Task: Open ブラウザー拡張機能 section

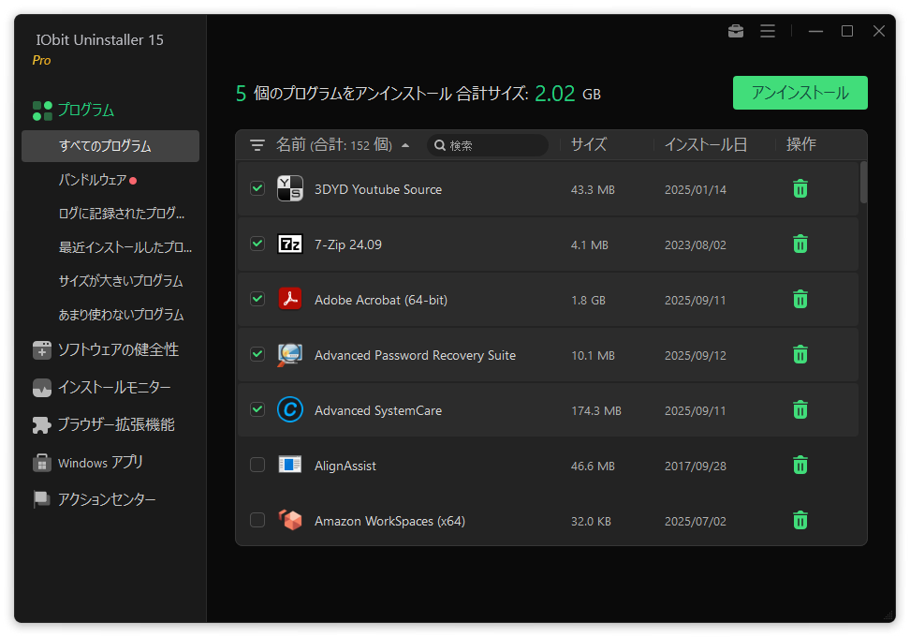Action: coord(115,424)
